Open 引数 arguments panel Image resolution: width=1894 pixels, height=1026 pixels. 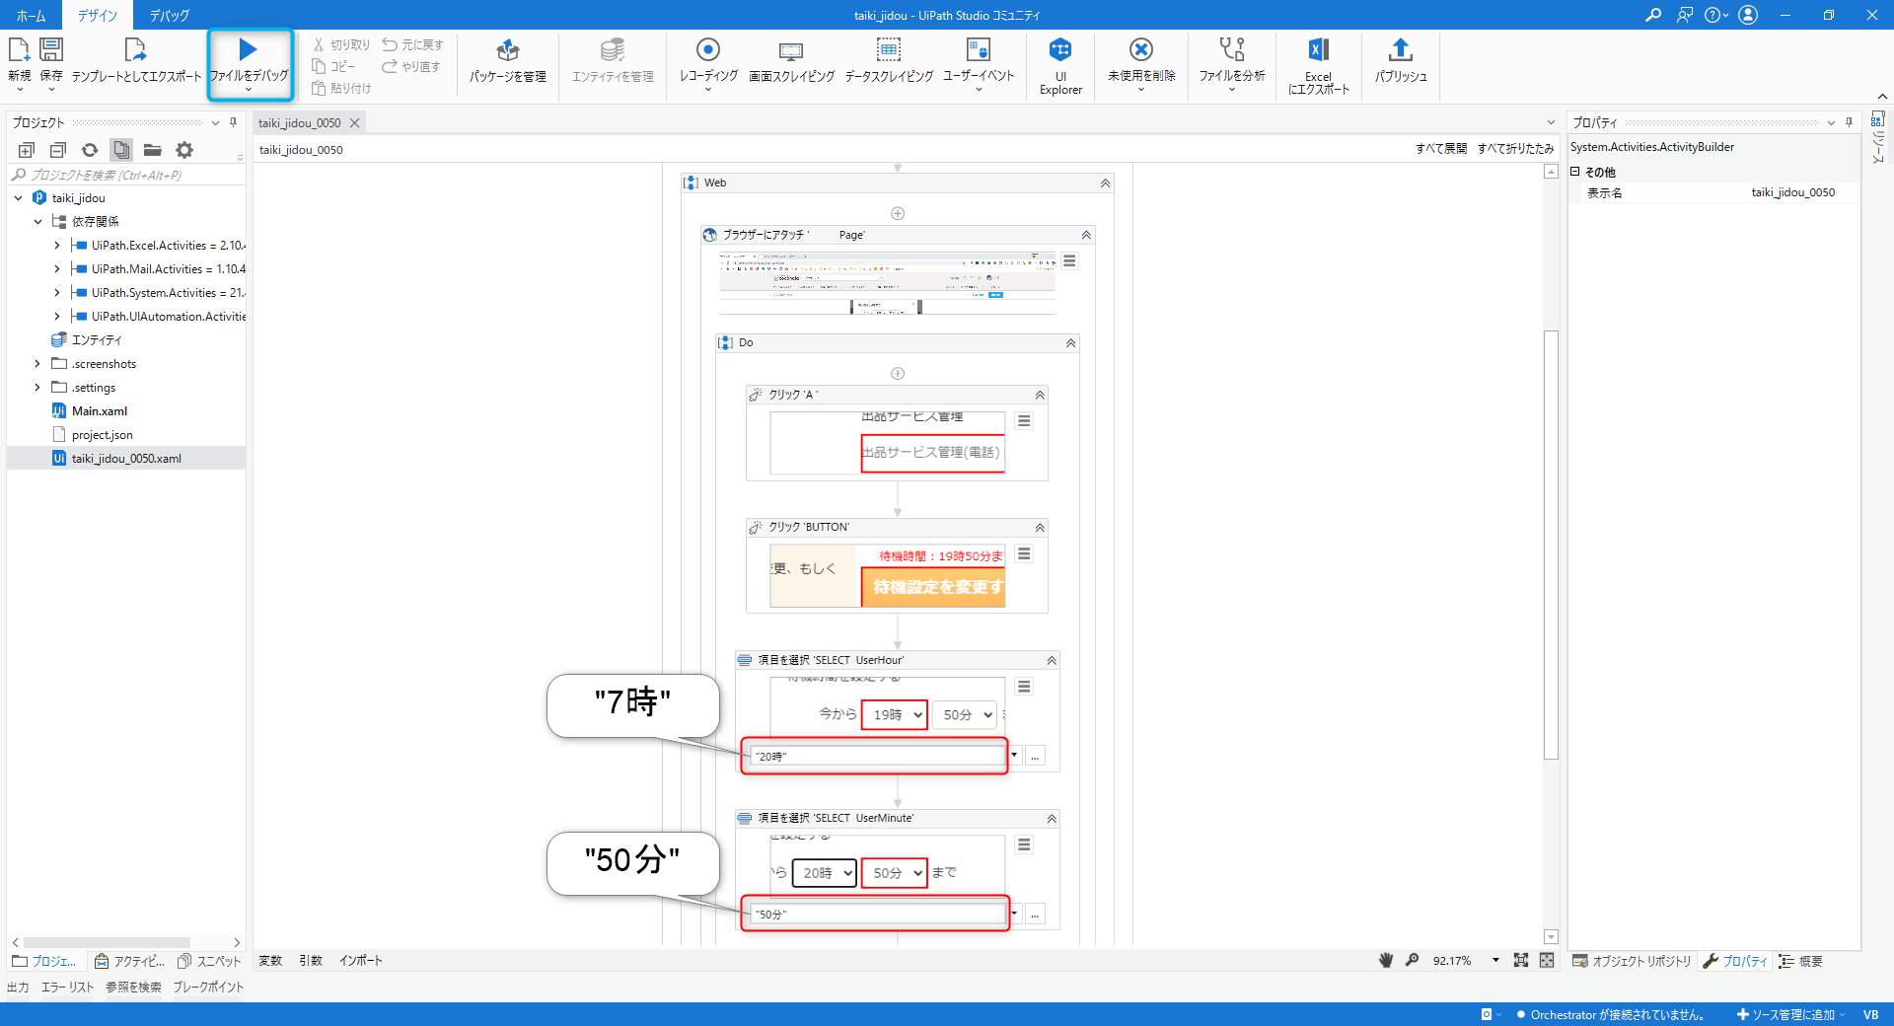(311, 961)
